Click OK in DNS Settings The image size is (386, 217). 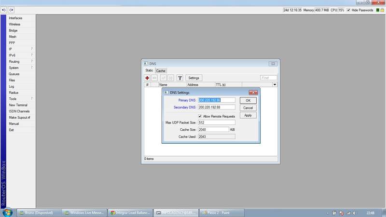[x=248, y=100]
